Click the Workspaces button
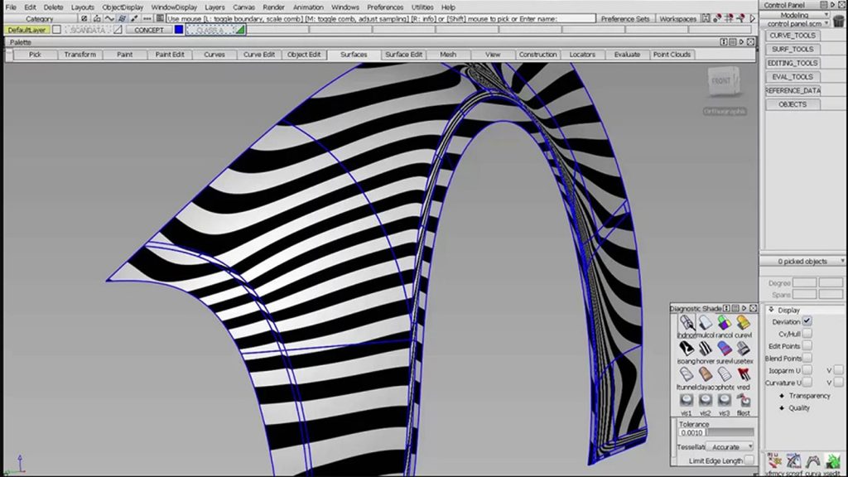Viewport: 848px width, 477px height. [677, 19]
